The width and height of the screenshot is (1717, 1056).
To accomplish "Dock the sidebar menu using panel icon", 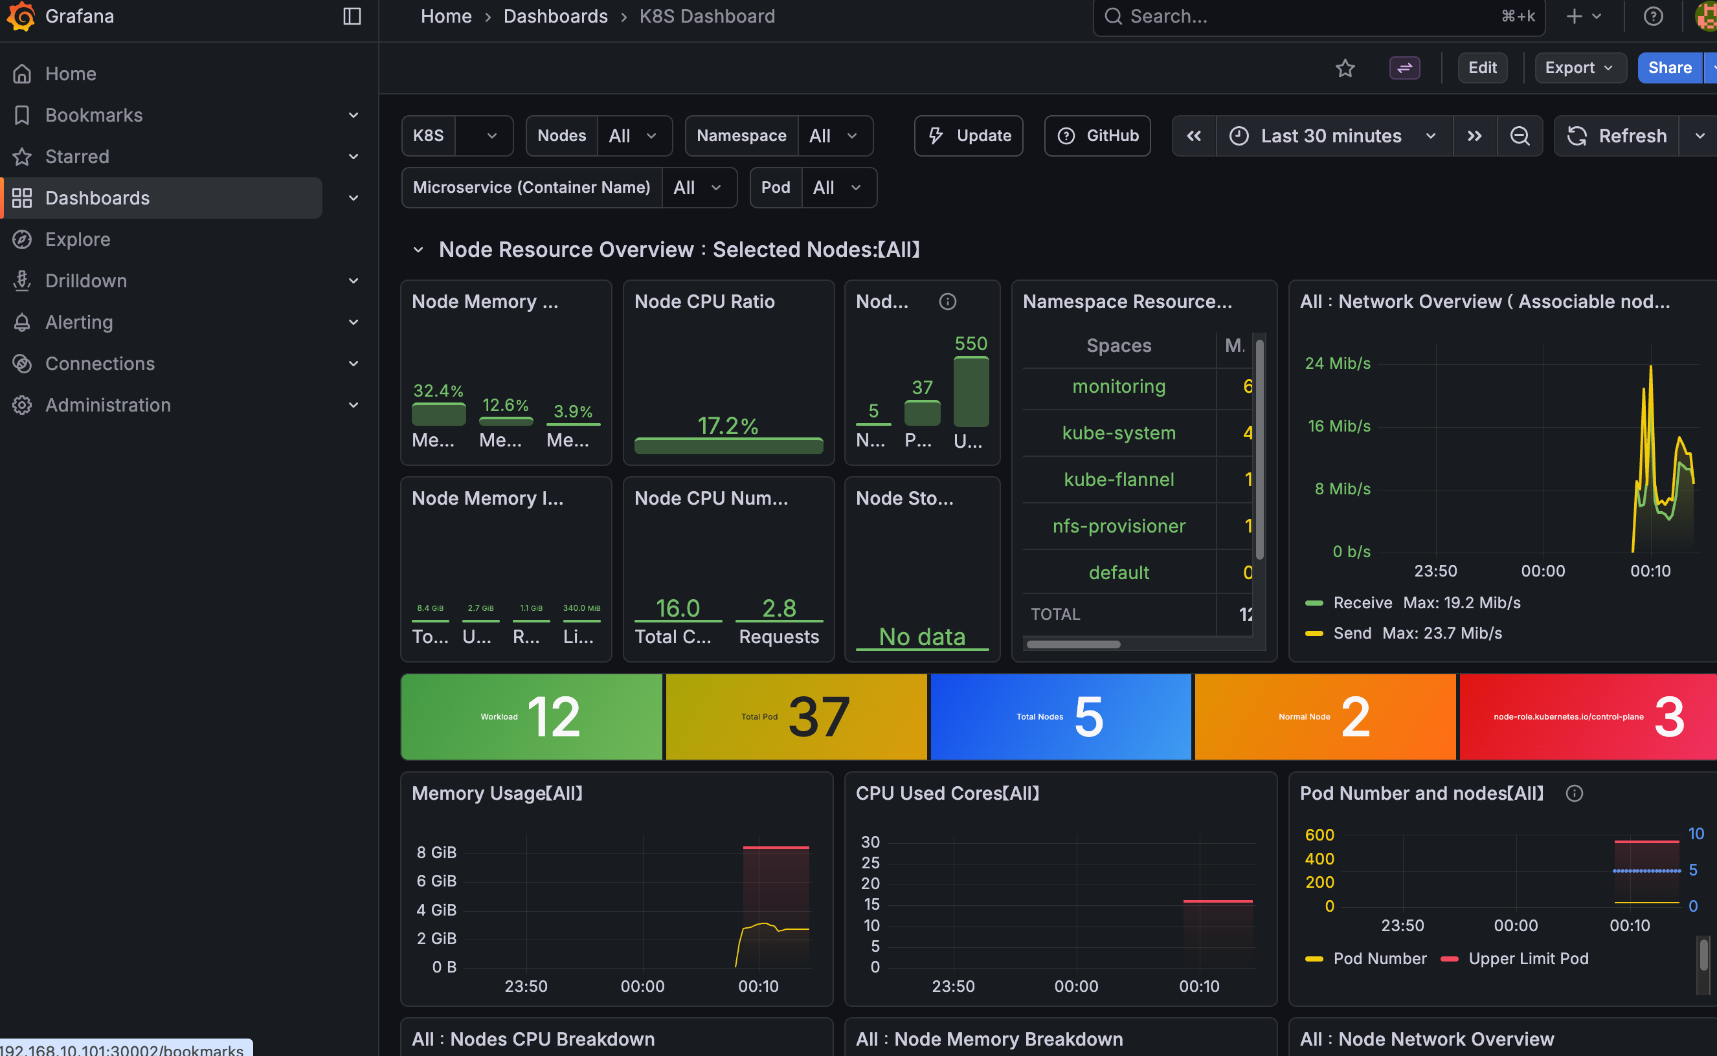I will (x=352, y=16).
